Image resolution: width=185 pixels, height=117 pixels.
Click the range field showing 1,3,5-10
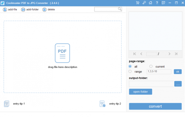point(159,71)
